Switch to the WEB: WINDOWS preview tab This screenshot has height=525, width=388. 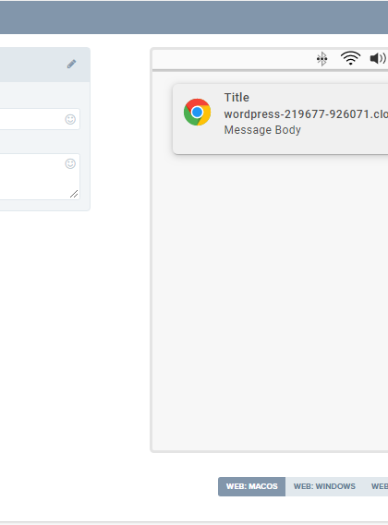[x=324, y=486]
